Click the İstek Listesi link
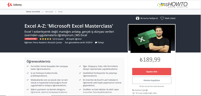 (x=170, y=18)
